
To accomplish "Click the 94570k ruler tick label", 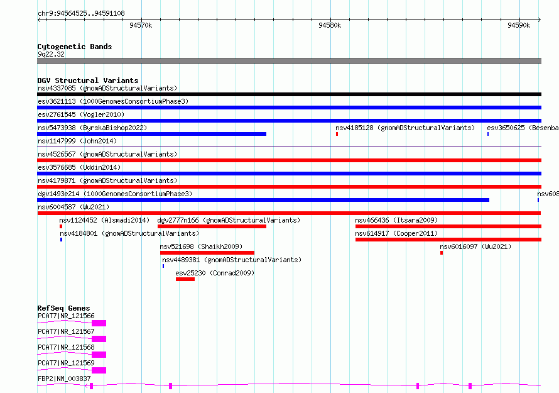I will (x=141, y=25).
